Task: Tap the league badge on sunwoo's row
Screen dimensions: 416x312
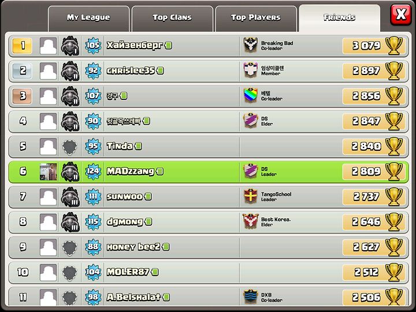Action: (70, 196)
